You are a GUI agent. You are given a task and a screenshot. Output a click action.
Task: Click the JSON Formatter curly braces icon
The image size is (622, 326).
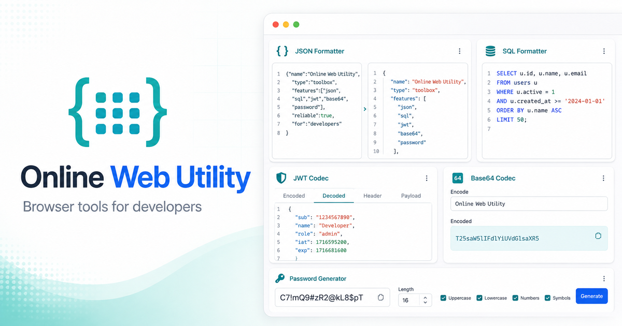coord(282,51)
